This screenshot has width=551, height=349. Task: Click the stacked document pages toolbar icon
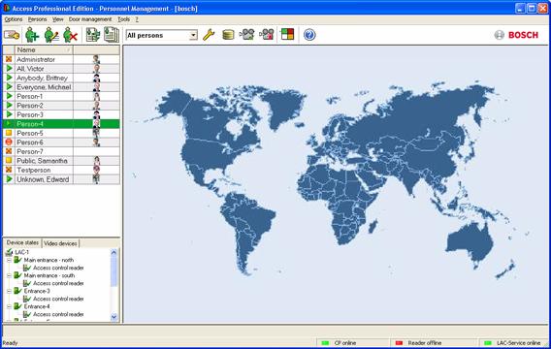[112, 35]
